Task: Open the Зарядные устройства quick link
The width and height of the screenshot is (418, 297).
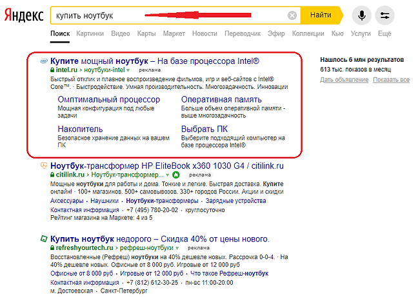Action: pos(235,201)
